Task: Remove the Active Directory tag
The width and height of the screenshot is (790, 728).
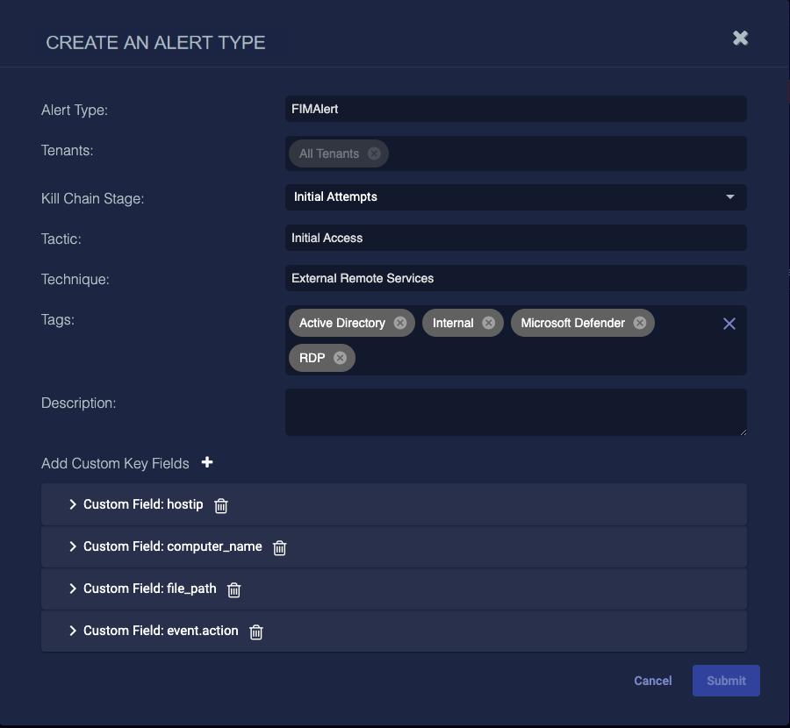Action: click(400, 323)
